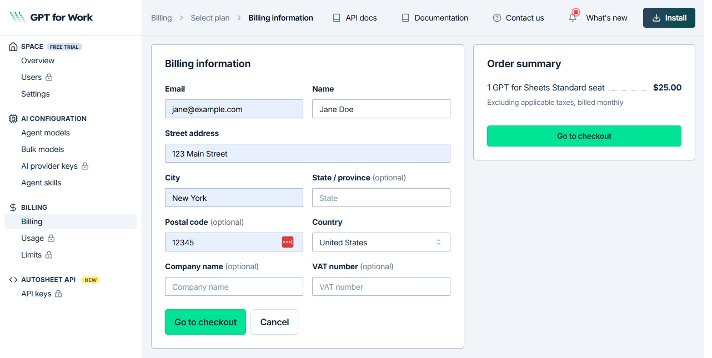Open the Country dropdown
This screenshot has width=712, height=358.
(x=381, y=242)
